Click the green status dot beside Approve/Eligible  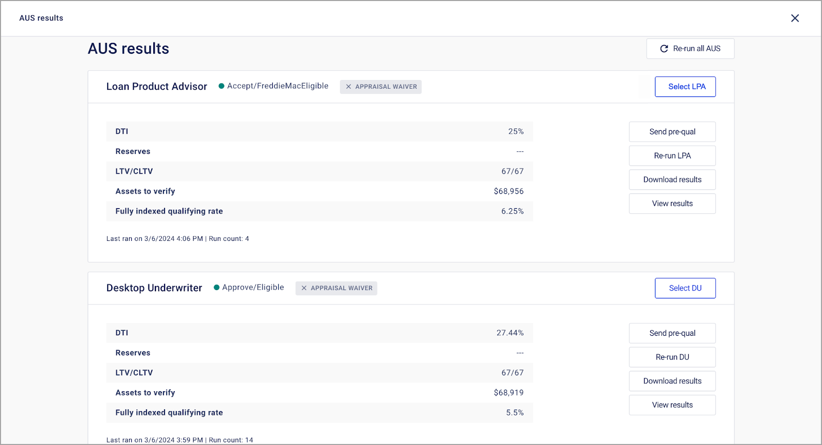pyautogui.click(x=217, y=288)
